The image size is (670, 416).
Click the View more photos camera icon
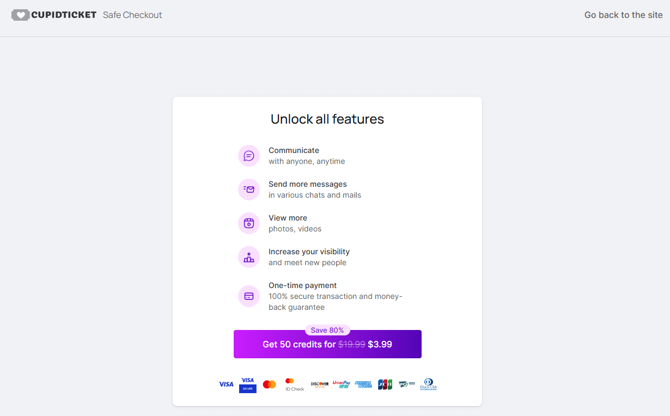[x=249, y=223]
